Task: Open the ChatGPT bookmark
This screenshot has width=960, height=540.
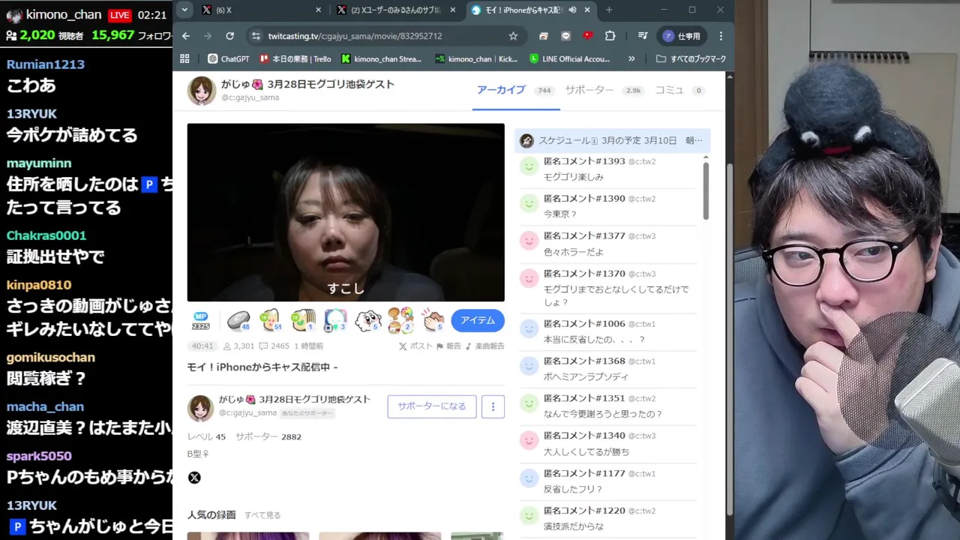Action: pyautogui.click(x=228, y=58)
